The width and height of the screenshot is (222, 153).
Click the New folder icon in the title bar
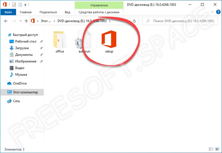tap(20, 5)
